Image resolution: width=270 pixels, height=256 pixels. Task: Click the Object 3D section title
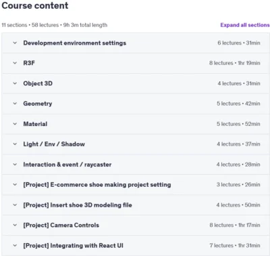[x=38, y=83]
